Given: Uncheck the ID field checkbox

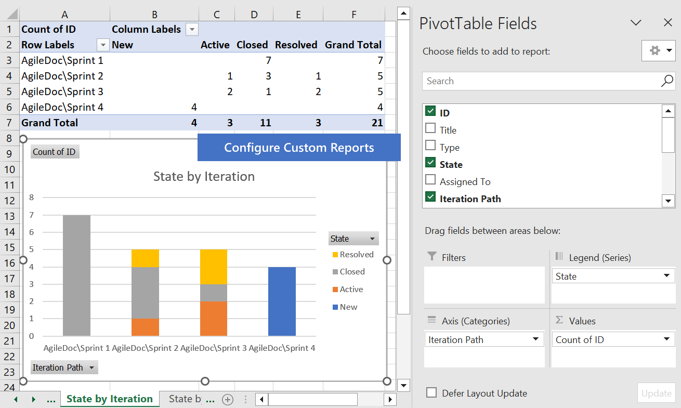Looking at the screenshot, I should [x=430, y=112].
